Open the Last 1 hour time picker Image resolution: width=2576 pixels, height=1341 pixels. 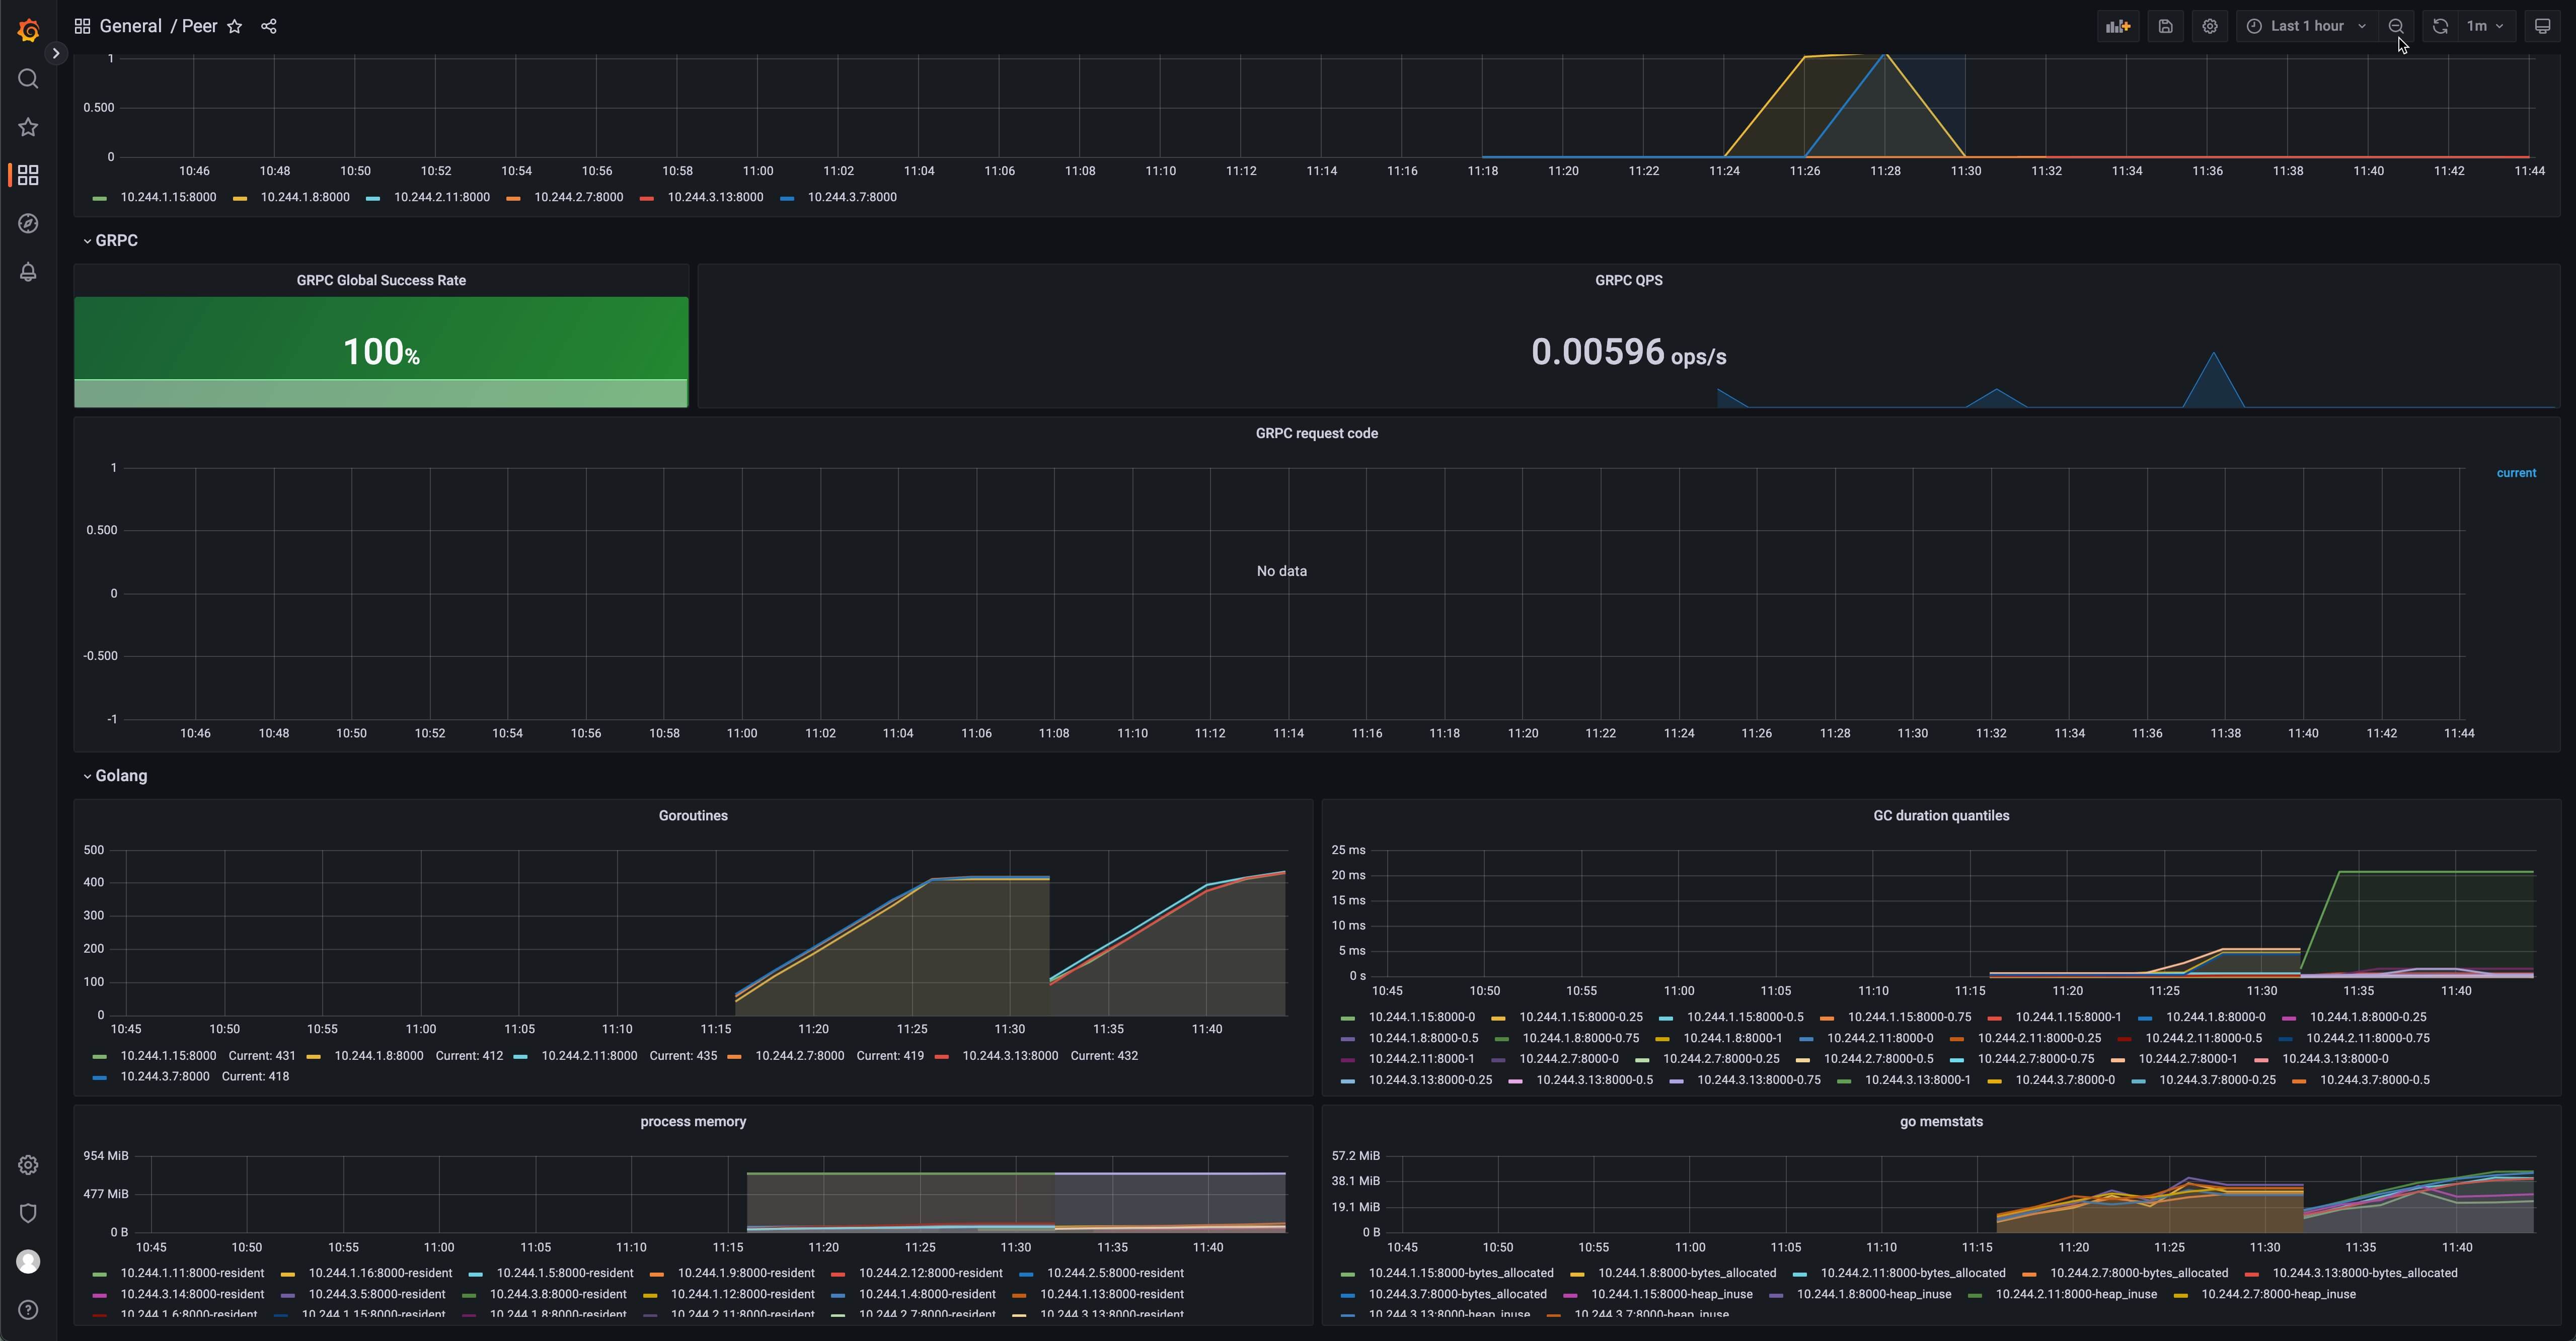coord(2306,27)
